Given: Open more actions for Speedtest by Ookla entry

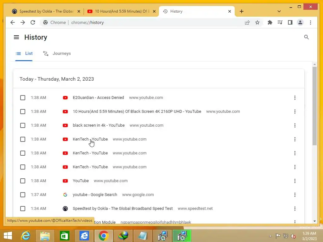Looking at the screenshot, I should pos(295,209).
